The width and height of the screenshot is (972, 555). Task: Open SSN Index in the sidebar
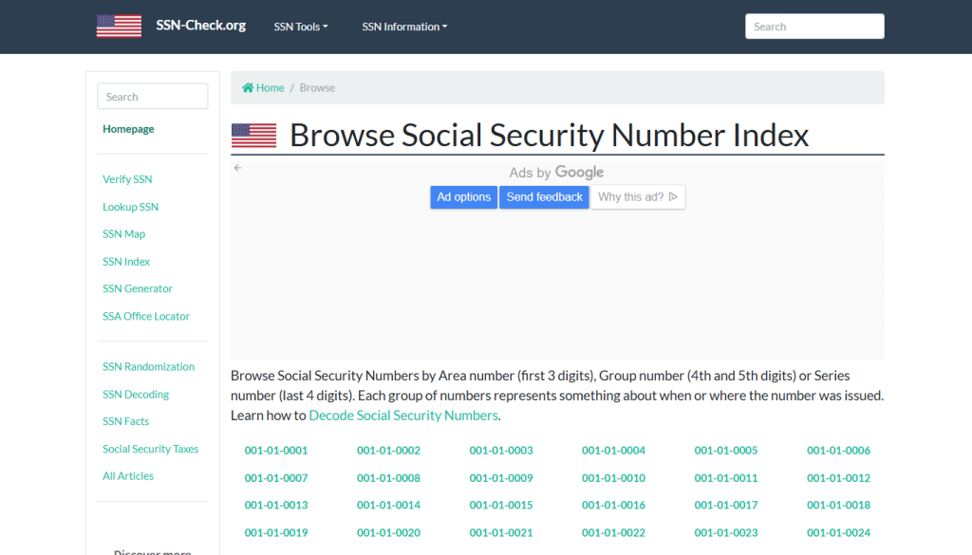126,262
